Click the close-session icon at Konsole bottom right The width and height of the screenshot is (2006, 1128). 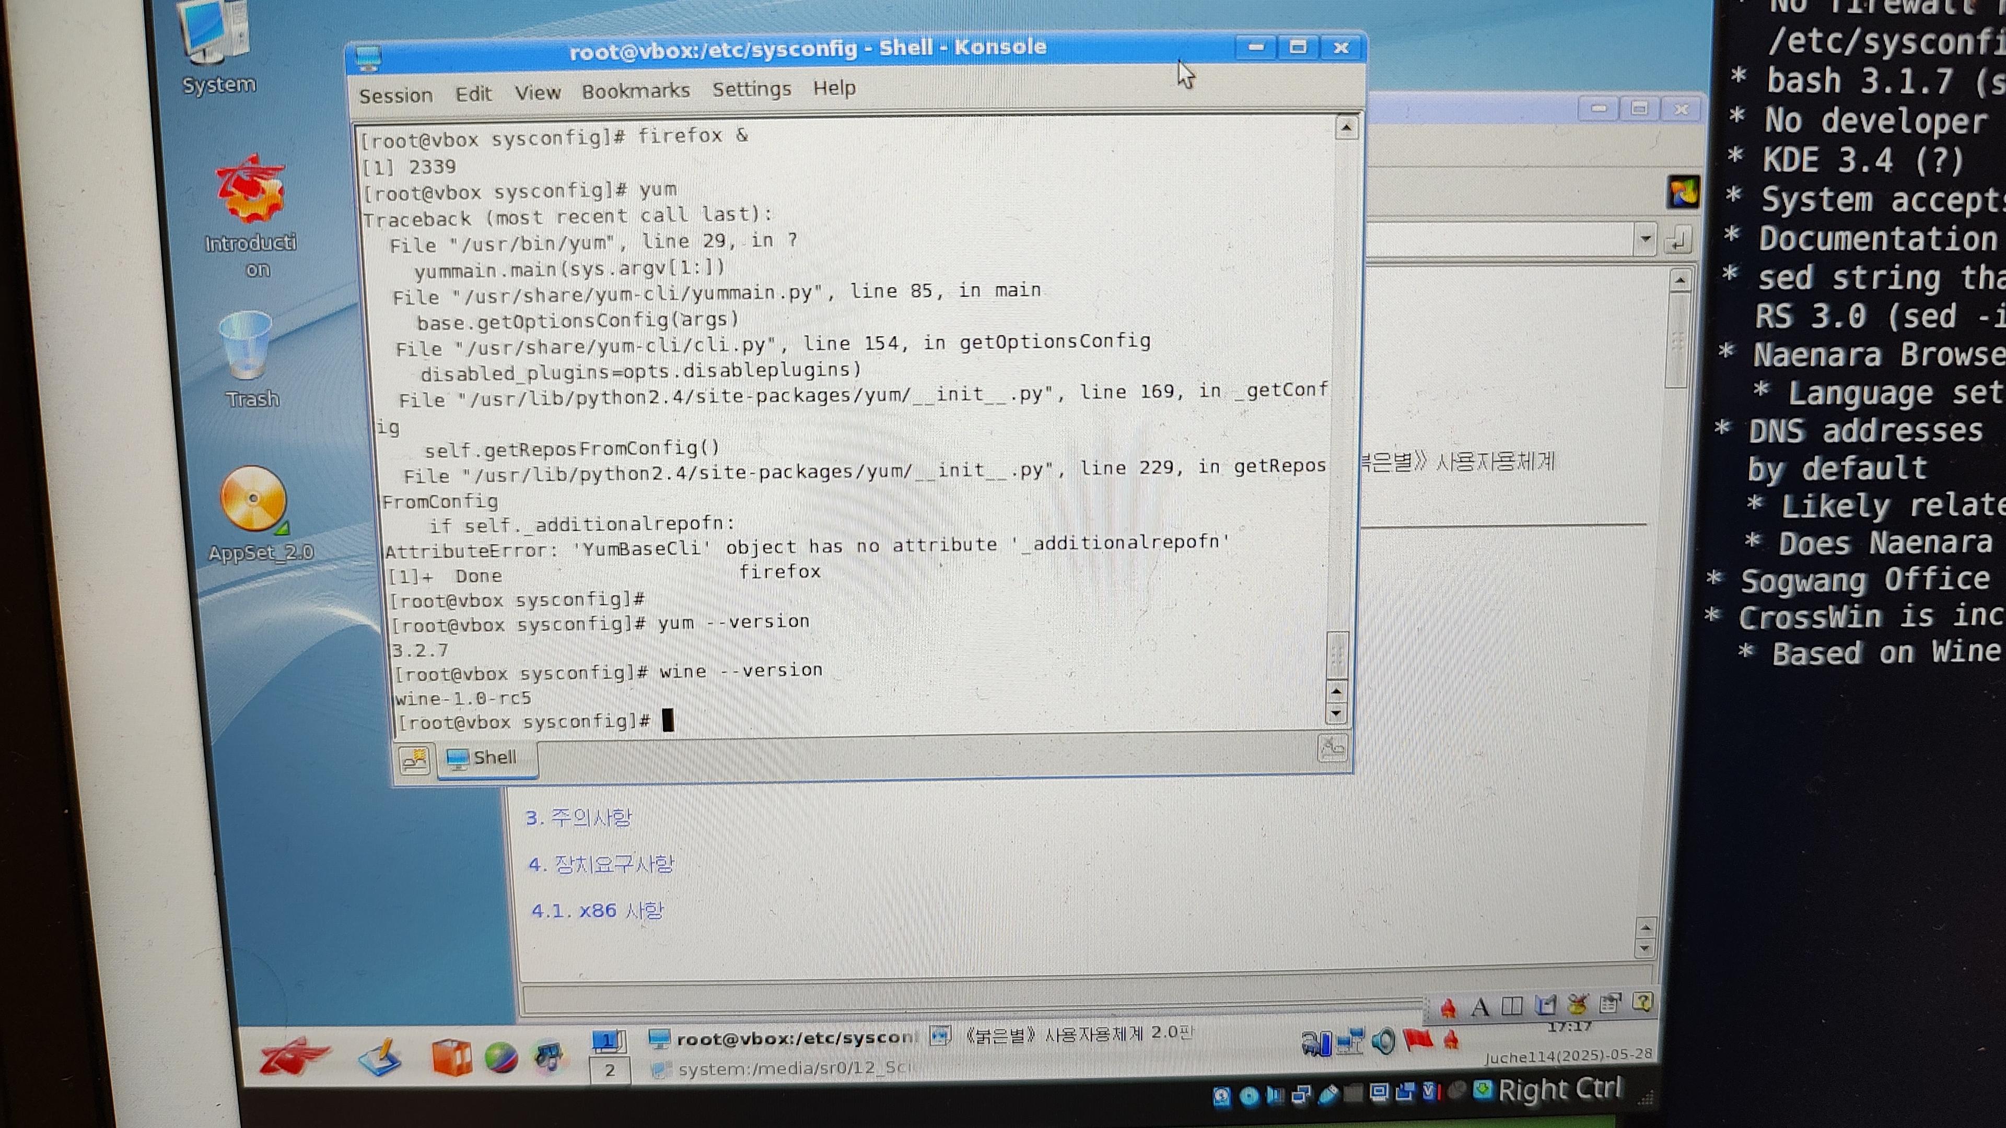point(1333,749)
